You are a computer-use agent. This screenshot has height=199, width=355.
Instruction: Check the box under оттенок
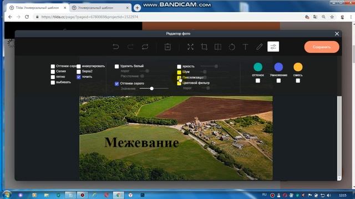257,81
